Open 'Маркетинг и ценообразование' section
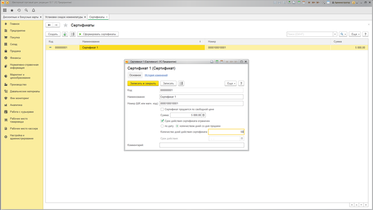The image size is (373, 210). [x=20, y=76]
